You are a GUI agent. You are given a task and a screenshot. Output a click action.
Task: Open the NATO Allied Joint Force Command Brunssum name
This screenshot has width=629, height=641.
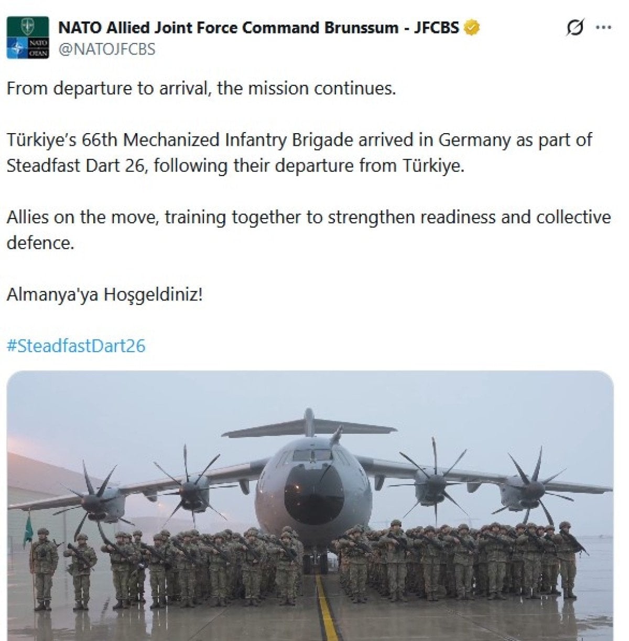click(x=258, y=27)
